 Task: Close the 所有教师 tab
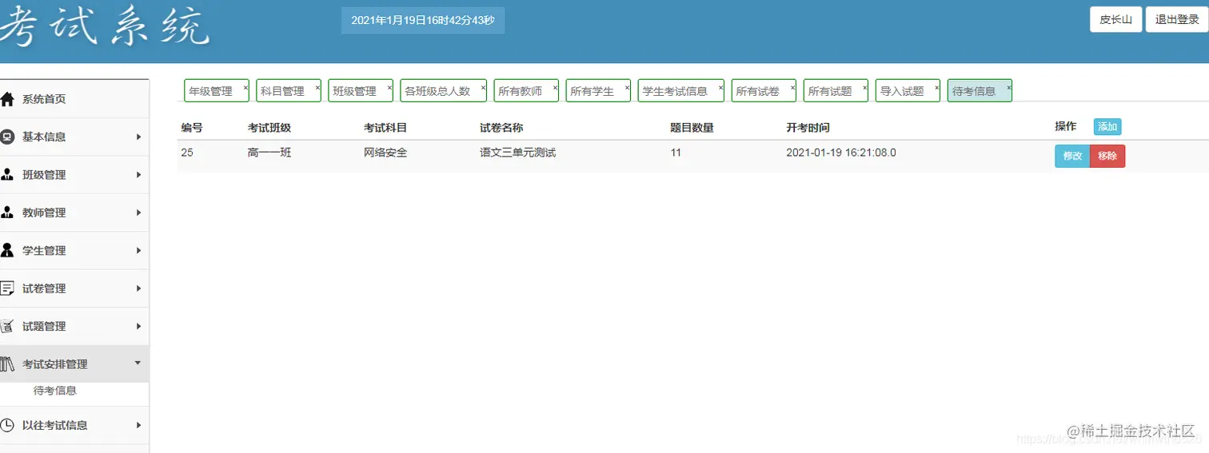(555, 87)
